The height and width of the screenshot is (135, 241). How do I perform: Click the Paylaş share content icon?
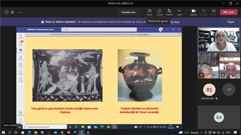214,12
